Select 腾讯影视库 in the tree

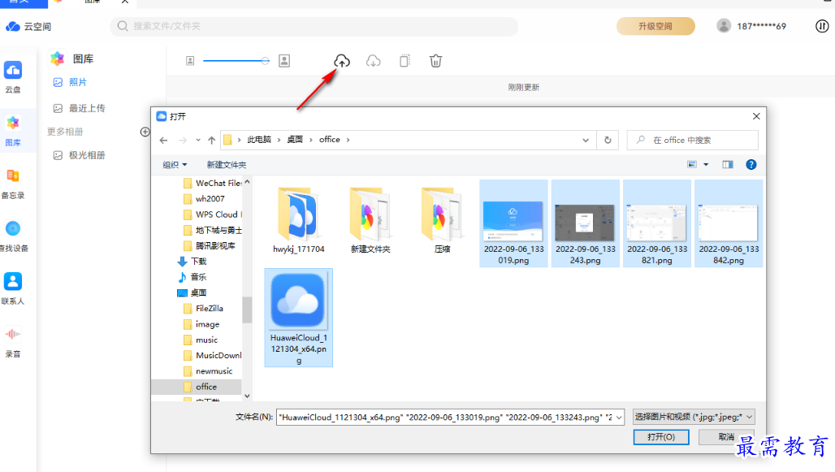pyautogui.click(x=210, y=245)
